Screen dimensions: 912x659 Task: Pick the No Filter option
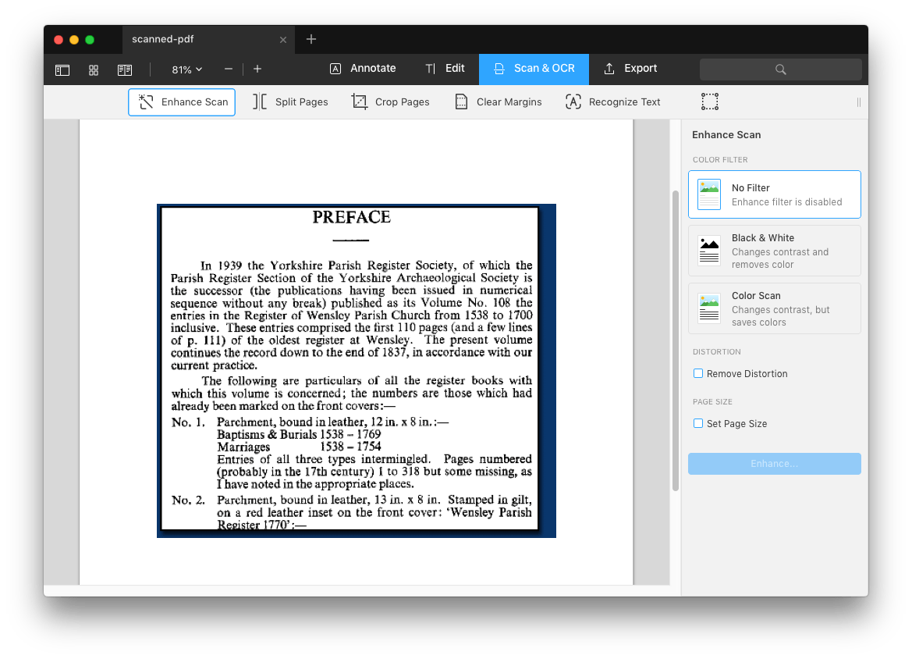(774, 194)
